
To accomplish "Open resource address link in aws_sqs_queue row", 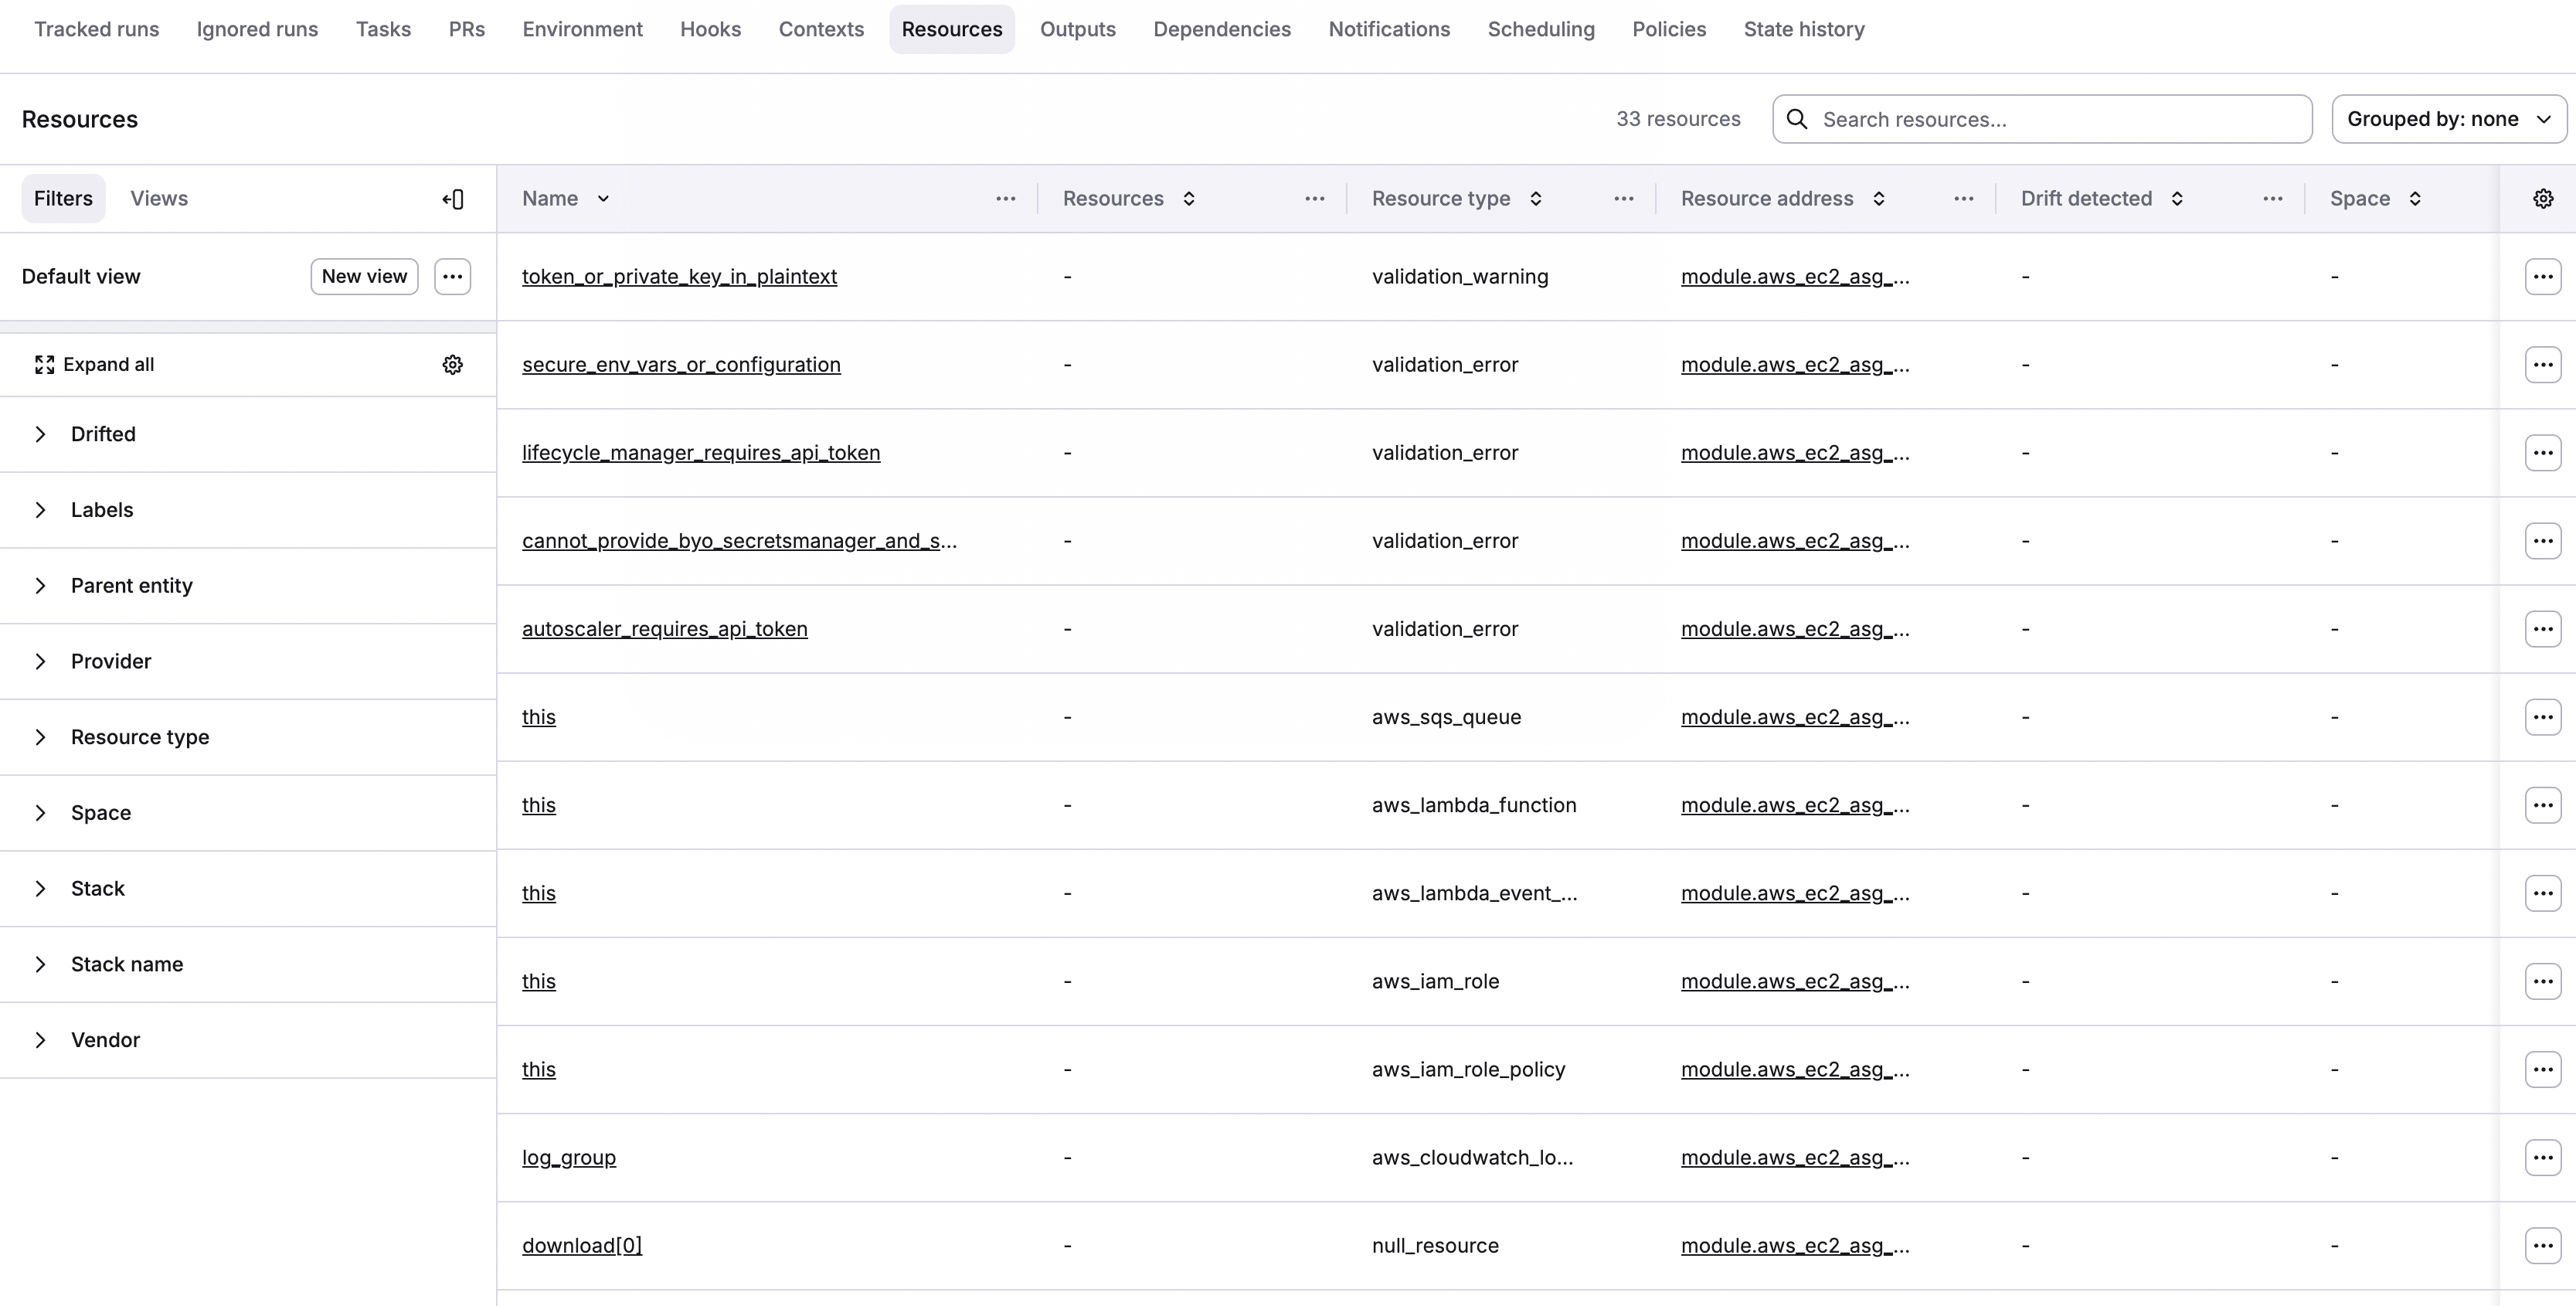I will click(1795, 717).
